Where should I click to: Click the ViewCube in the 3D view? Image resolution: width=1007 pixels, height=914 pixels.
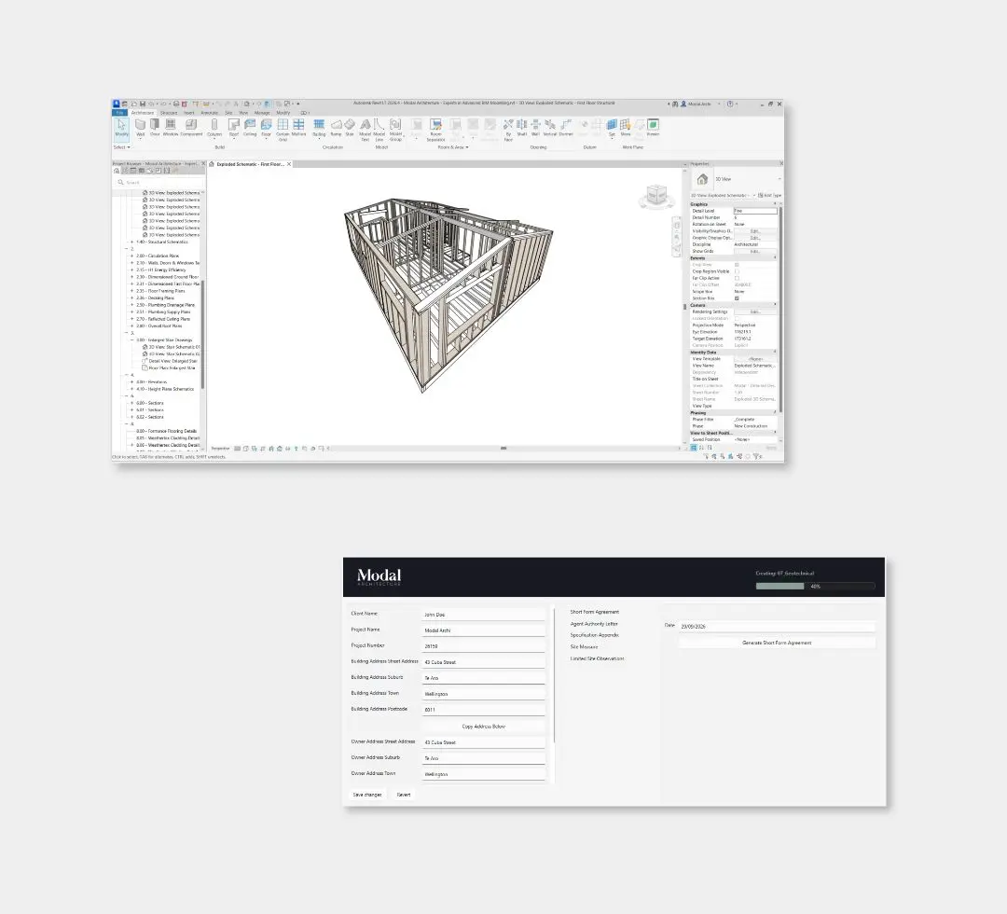click(656, 195)
